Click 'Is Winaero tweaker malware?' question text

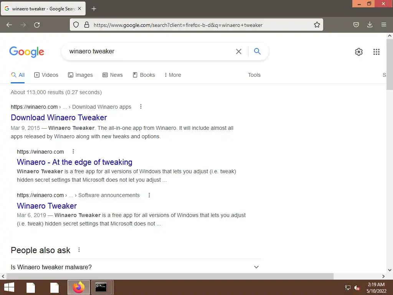51,267
